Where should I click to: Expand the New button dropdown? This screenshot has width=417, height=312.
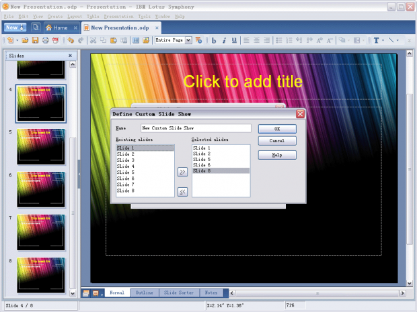(x=23, y=28)
